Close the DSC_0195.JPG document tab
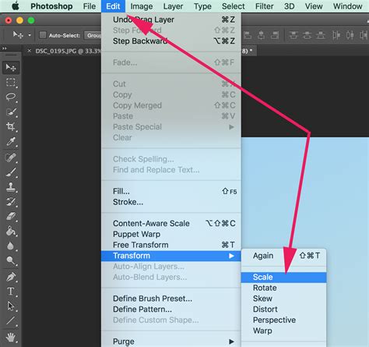 click(x=30, y=51)
